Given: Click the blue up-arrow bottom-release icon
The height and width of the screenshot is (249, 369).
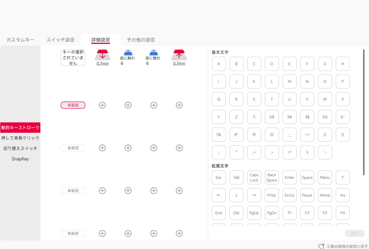Looking at the screenshot, I should 154,52.
